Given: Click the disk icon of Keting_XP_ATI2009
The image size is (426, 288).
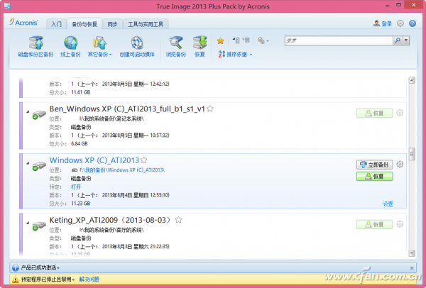Looking at the screenshot, I should [x=39, y=226].
